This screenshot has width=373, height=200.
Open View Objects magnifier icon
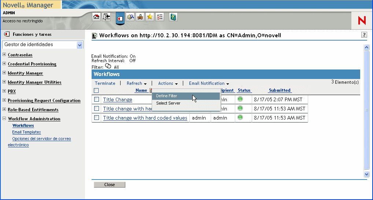[x=130, y=17]
